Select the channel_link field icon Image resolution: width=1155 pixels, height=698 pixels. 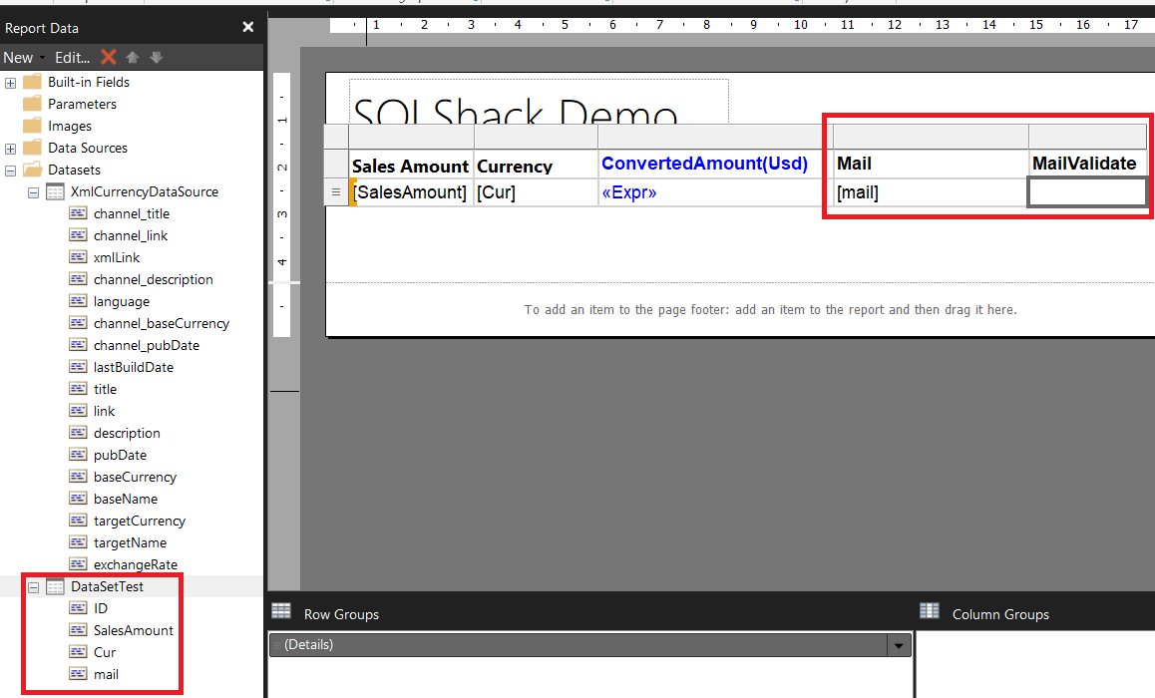tap(78, 235)
